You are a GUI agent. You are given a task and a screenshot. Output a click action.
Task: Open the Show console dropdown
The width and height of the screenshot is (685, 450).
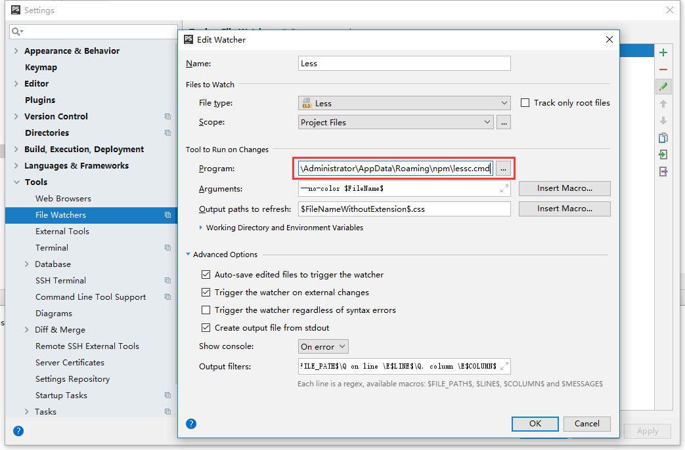tap(323, 346)
